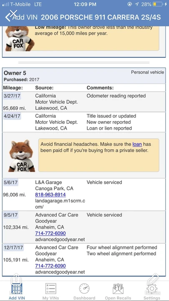Tap the share arrow overlay icon
Screen dimensions: 169x301
pyautogui.click(x=16, y=282)
